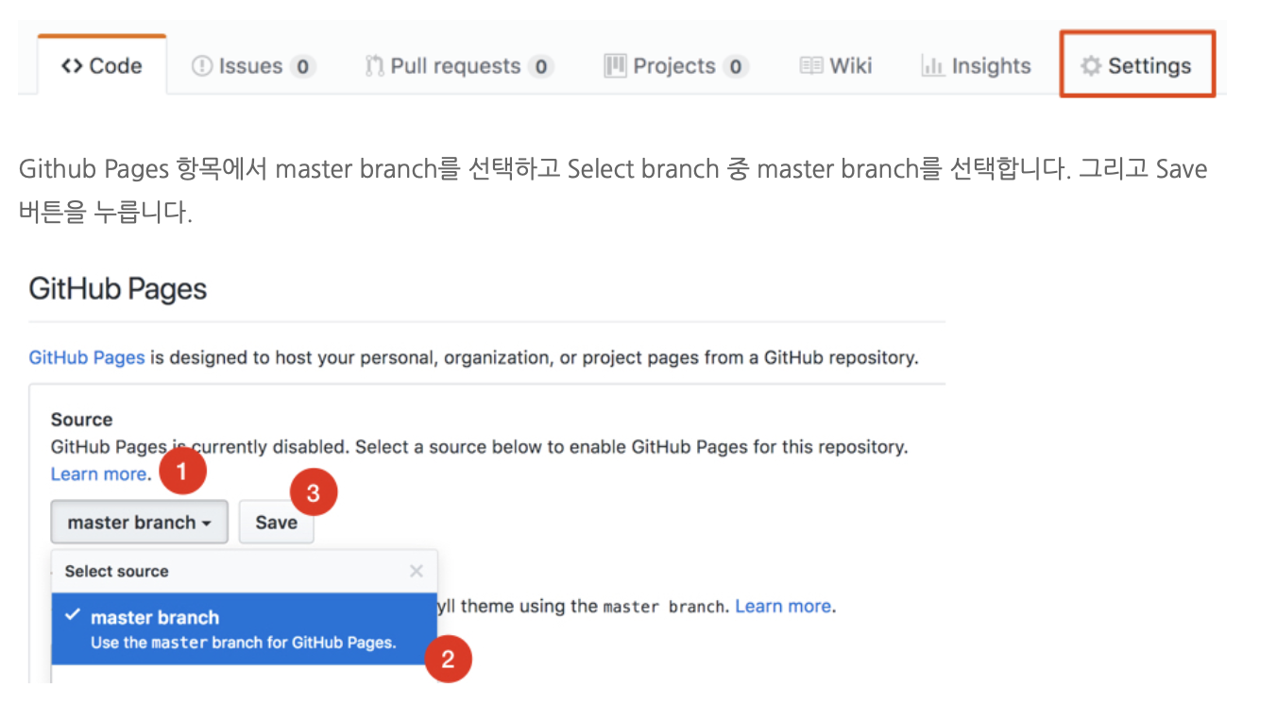Open the Code tab
The width and height of the screenshot is (1277, 705).
(102, 66)
